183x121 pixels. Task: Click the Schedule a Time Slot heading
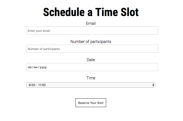[91, 12]
